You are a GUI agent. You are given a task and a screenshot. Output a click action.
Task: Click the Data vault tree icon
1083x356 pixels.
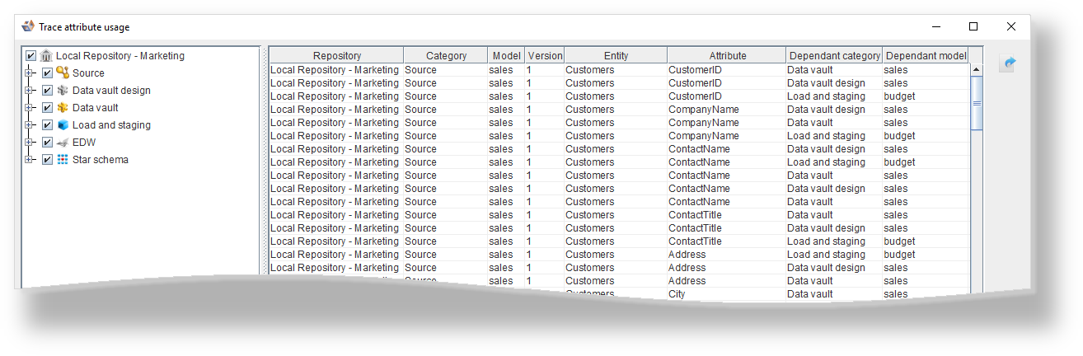[x=62, y=108]
